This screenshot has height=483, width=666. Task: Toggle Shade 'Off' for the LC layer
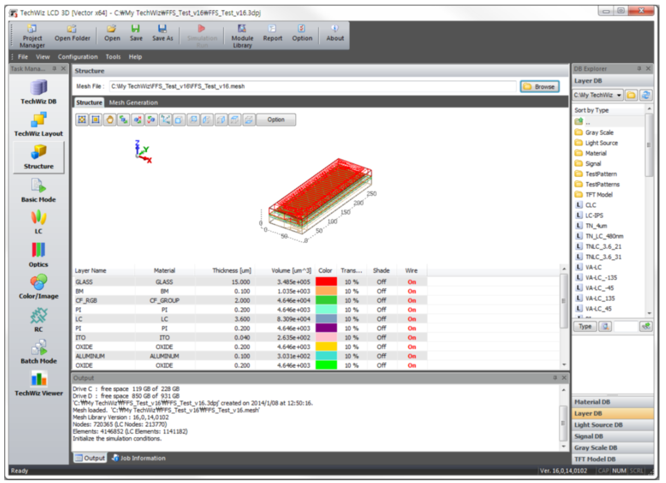pyautogui.click(x=381, y=319)
